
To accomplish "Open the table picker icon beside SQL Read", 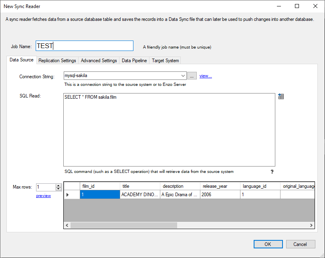I will pos(281,96).
